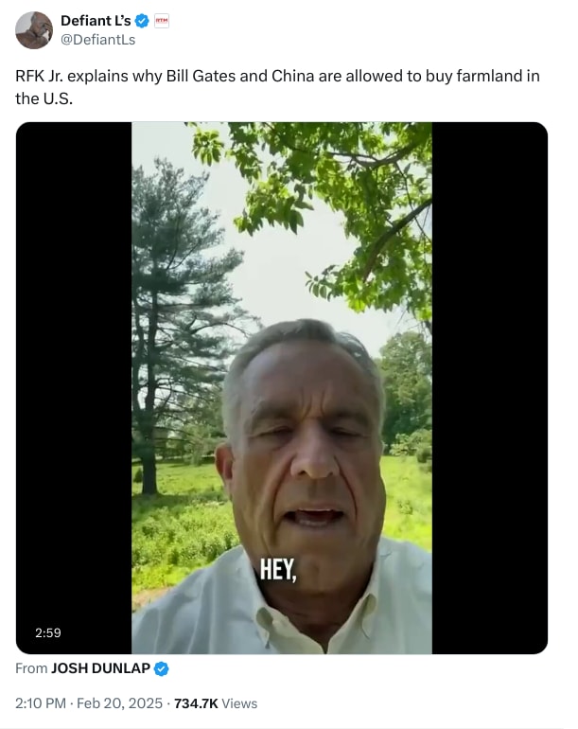This screenshot has width=578, height=729.
Task: Open the Defiant L's profile avatar
Action: click(34, 30)
